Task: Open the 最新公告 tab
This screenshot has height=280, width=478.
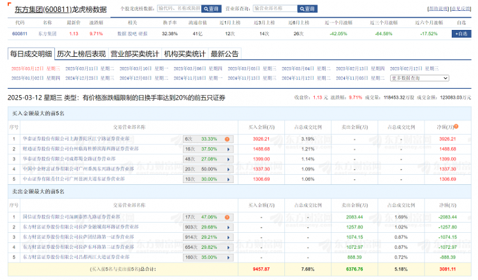Action: coord(224,54)
